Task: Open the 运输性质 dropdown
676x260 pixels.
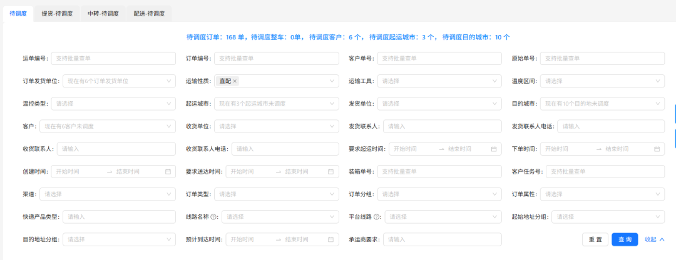Action: point(277,81)
